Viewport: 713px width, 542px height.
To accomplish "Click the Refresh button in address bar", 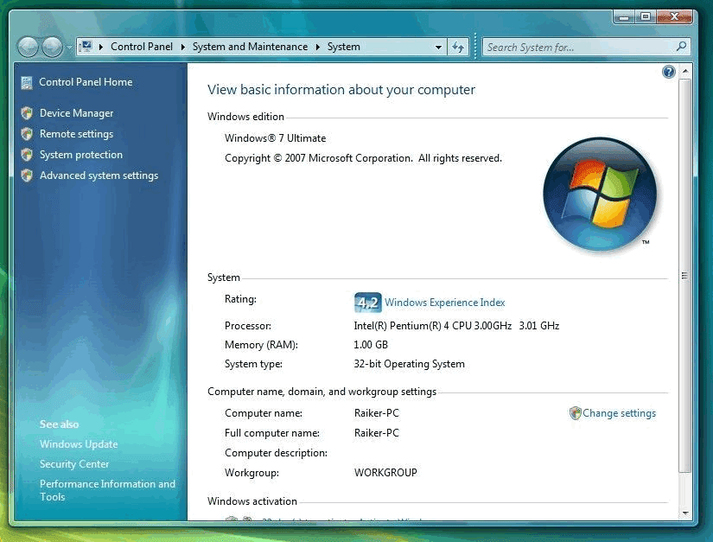I will (458, 48).
